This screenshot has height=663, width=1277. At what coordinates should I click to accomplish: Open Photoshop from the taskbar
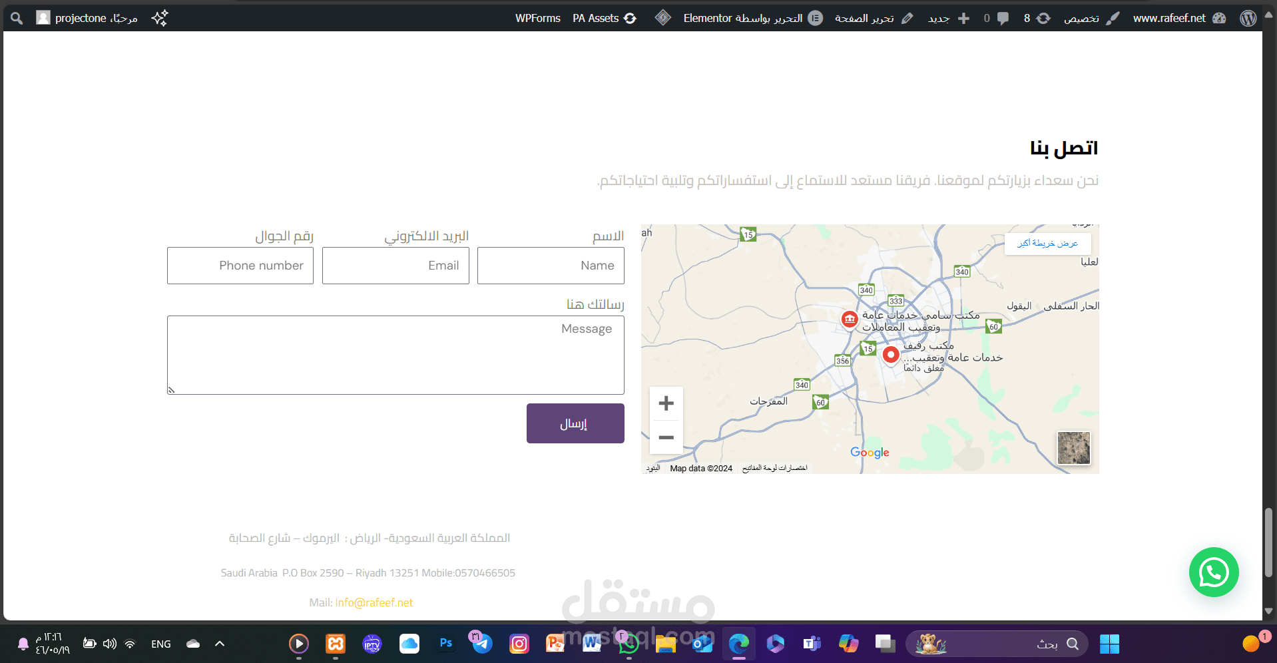point(445,644)
